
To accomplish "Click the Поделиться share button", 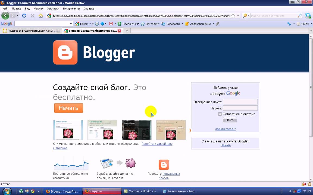I will point(128,24).
